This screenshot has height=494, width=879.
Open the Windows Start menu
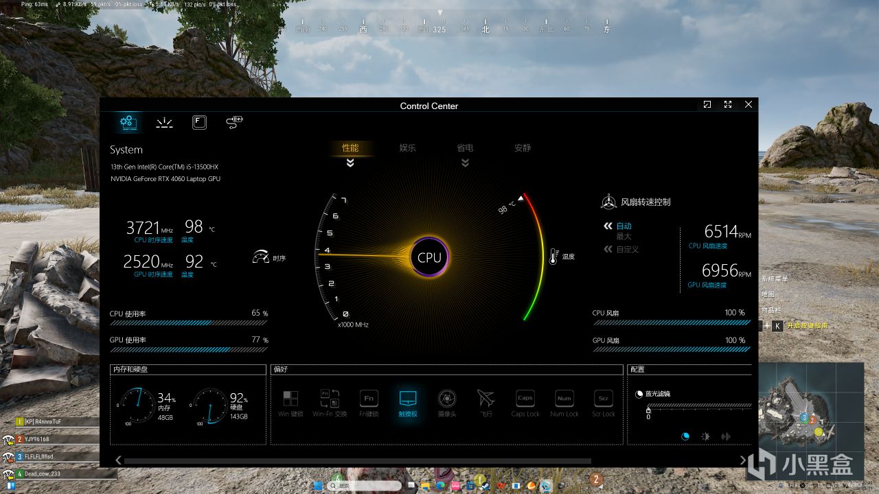click(317, 486)
